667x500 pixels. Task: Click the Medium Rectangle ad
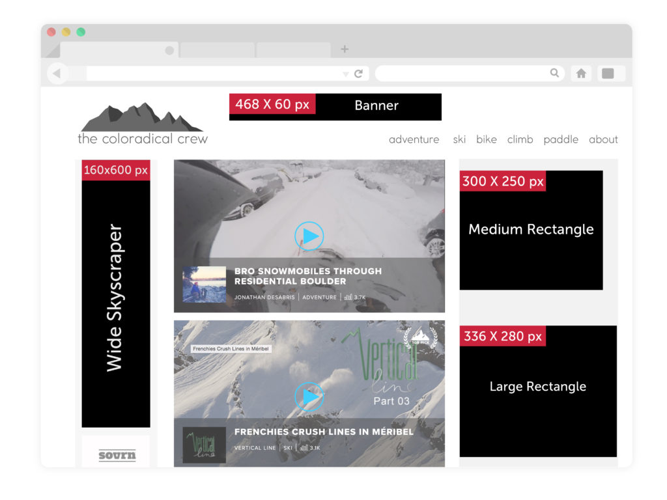(531, 230)
